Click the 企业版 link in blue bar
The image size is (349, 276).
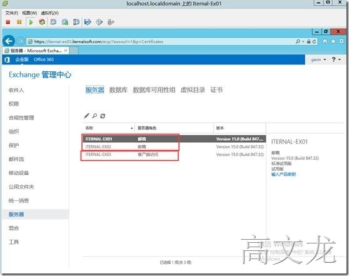pyautogui.click(x=22, y=59)
